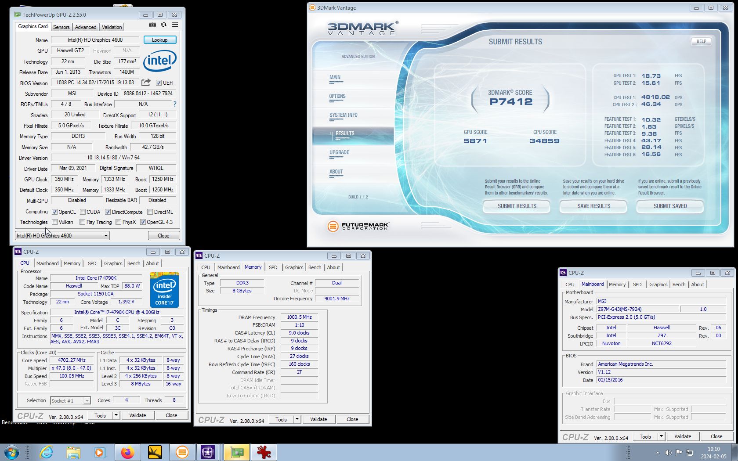Toggle the UEFI checkbox

coord(159,83)
